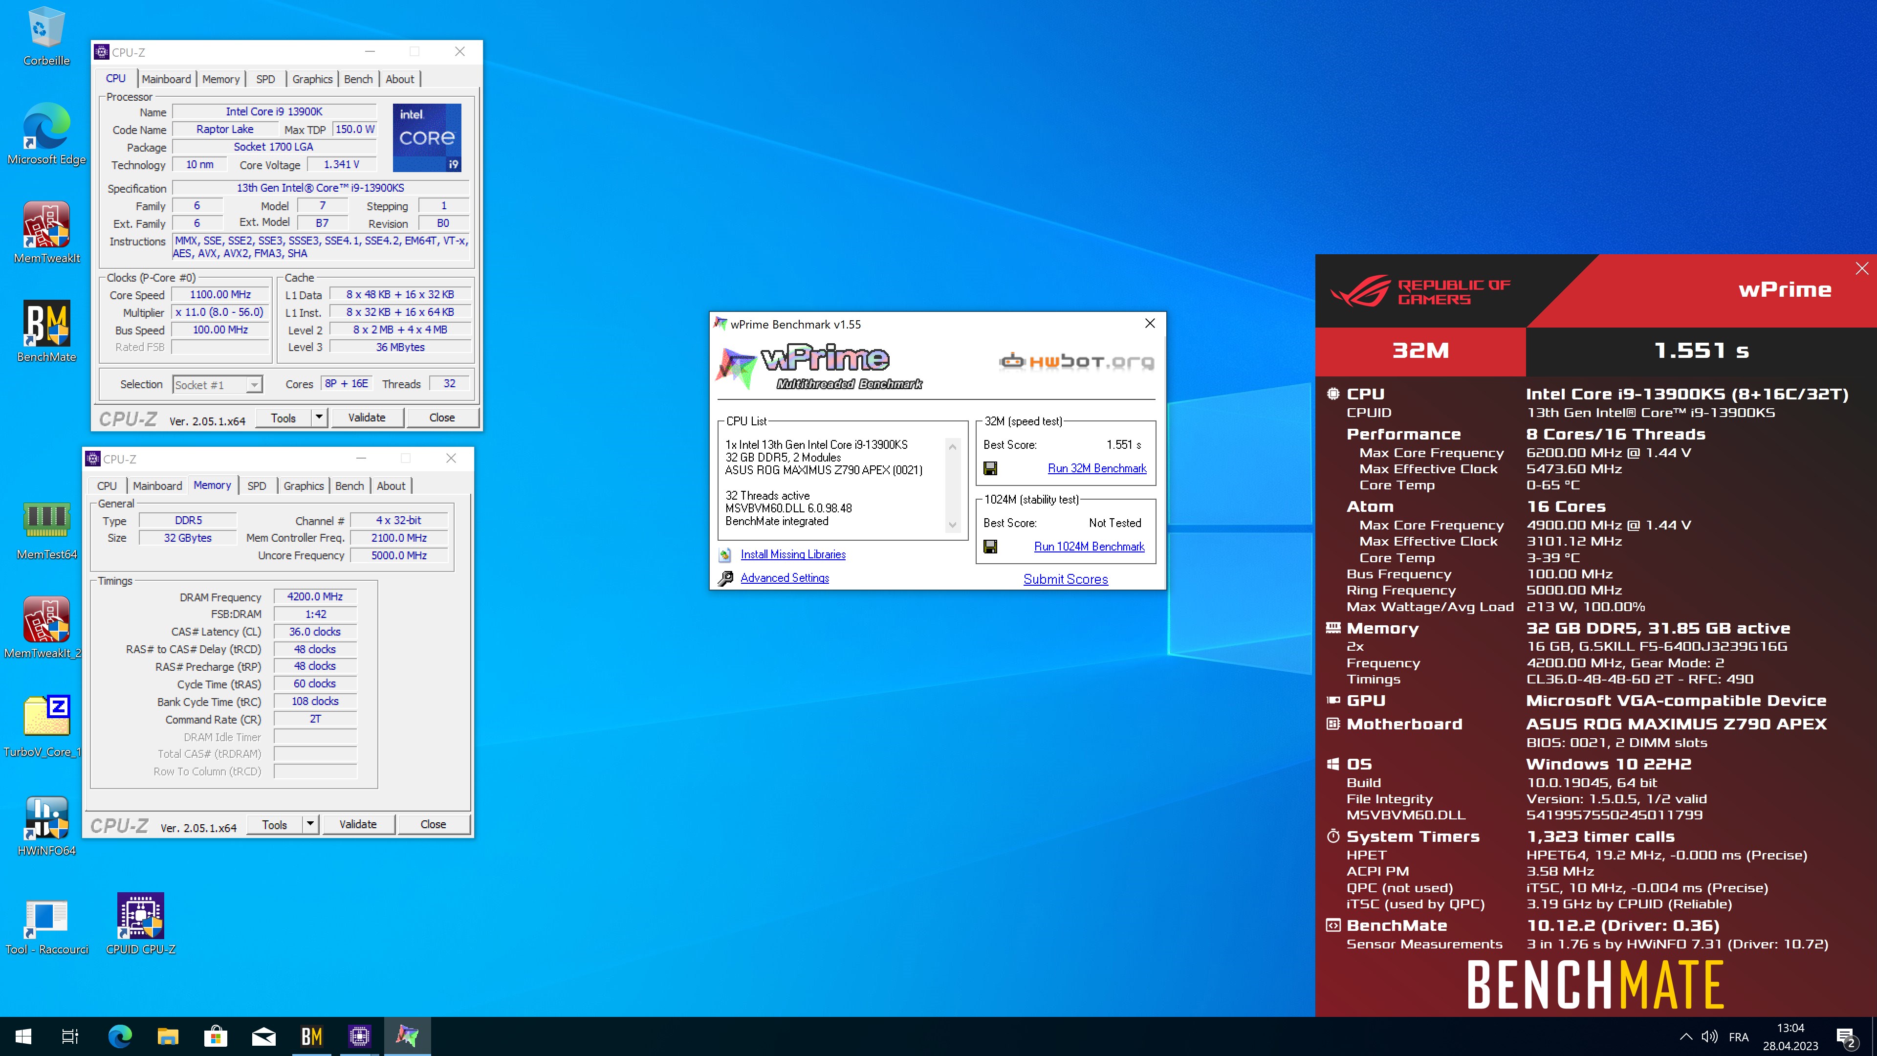
Task: Select the MemTweakIt desktop icon
Action: coord(46,233)
